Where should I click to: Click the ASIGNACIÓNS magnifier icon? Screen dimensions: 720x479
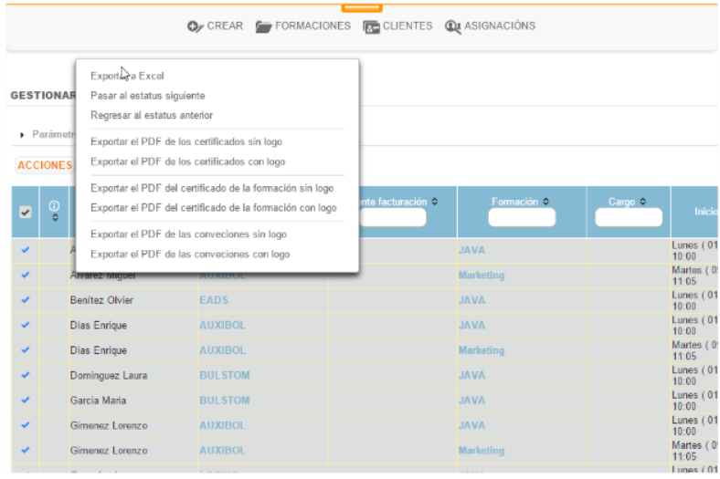452,26
